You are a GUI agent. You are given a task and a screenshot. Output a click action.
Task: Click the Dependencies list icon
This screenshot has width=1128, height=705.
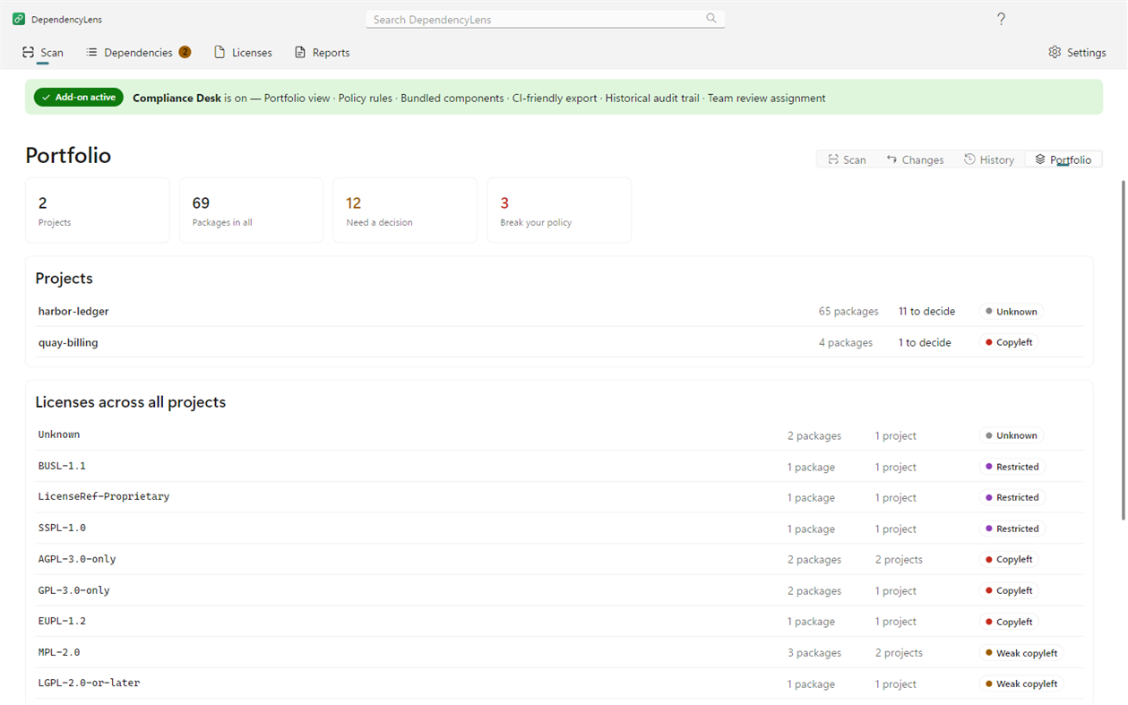tap(91, 52)
